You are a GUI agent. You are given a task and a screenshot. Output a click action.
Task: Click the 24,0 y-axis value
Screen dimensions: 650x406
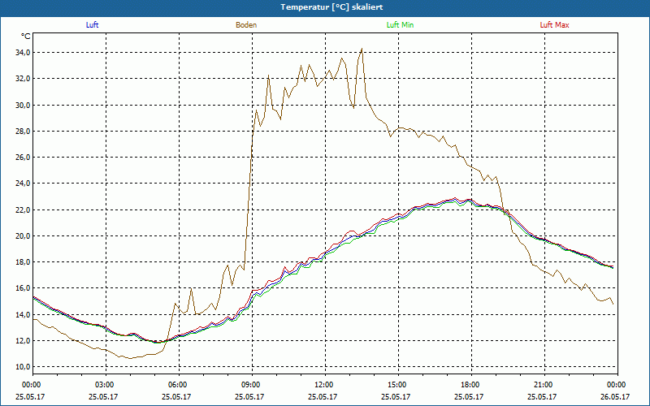point(23,184)
